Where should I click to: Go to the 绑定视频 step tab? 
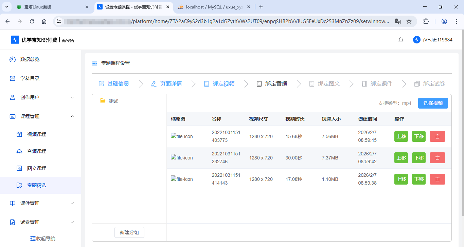pos(219,84)
